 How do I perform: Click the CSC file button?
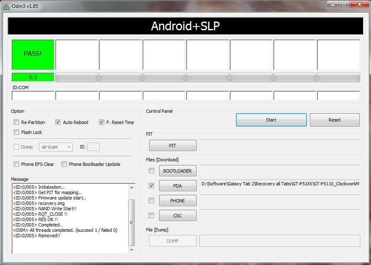click(178, 215)
